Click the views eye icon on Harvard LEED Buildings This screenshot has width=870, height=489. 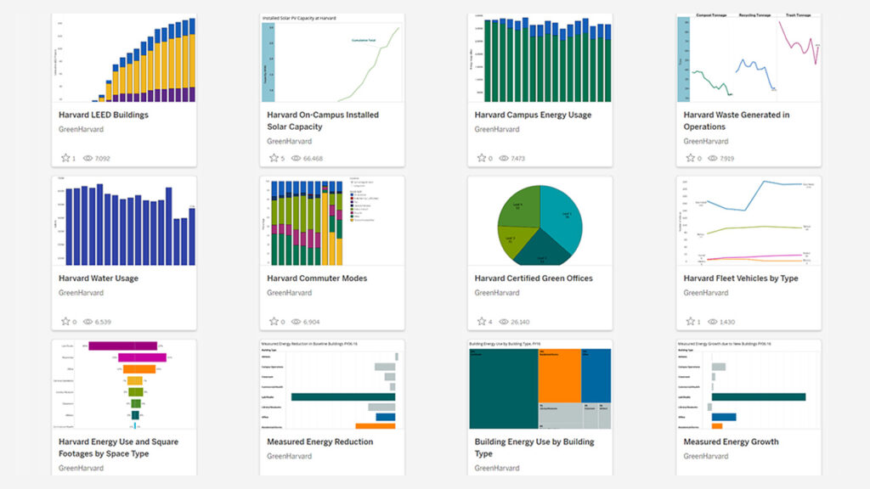point(88,158)
